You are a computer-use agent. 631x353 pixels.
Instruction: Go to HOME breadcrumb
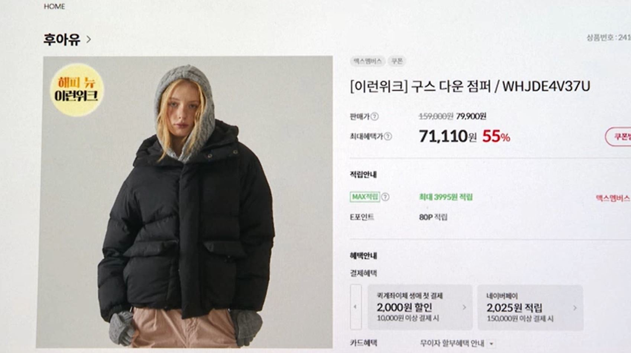pyautogui.click(x=54, y=6)
